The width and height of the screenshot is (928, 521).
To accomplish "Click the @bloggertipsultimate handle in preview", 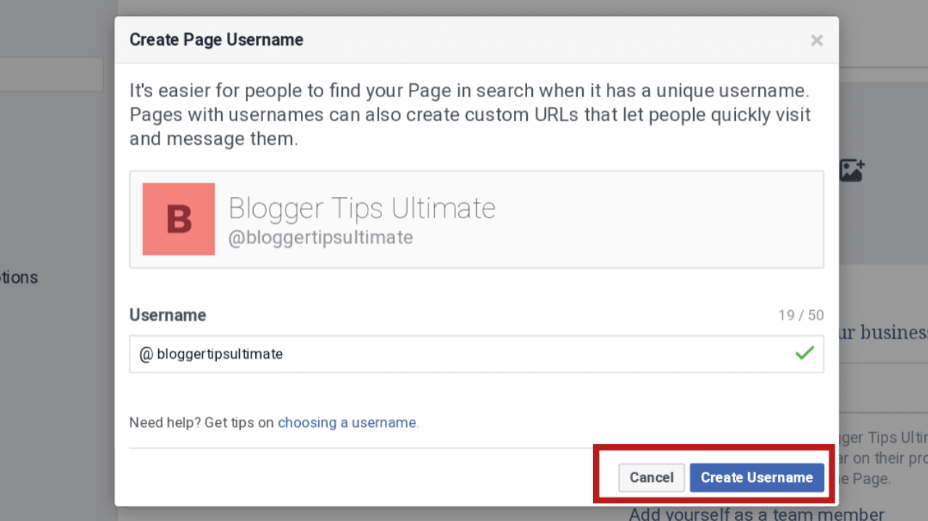I will click(320, 238).
